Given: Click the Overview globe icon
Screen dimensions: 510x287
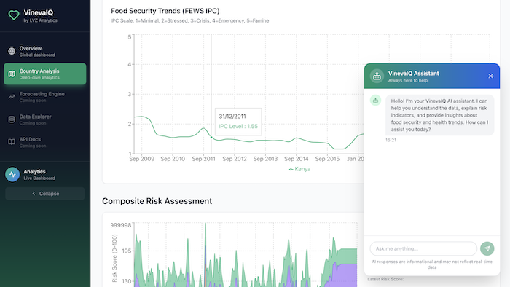Looking at the screenshot, I should coord(12,52).
